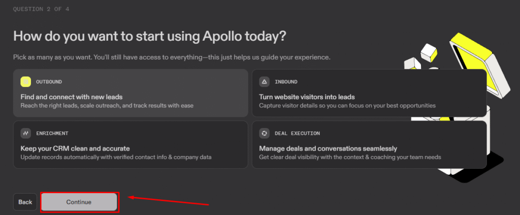The image size is (520, 215).
Task: Click the 'Reach the right leads' description text
Action: pos(107,106)
